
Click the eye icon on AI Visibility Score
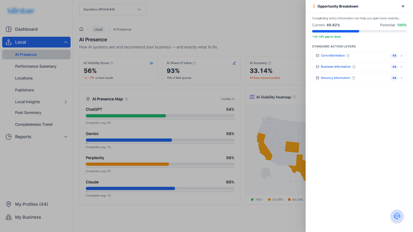tap(151, 63)
